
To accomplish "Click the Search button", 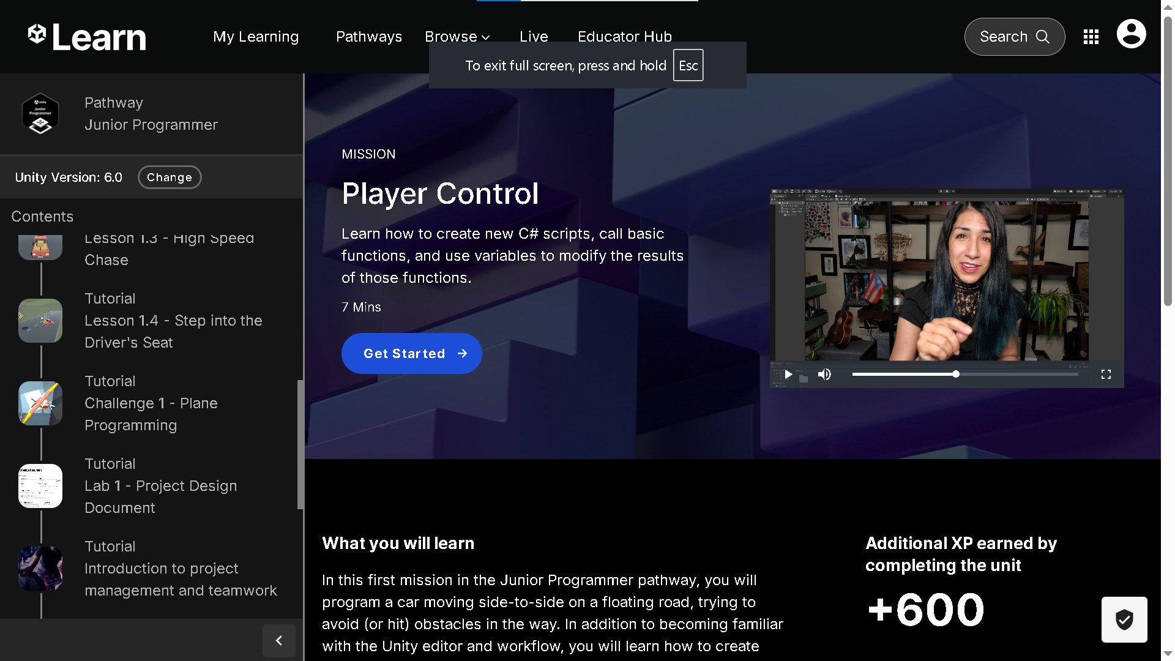I will pos(1014,37).
